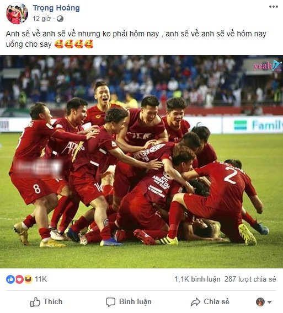Open the 1,1K bình luận comments
283x313 pixels.
197,279
